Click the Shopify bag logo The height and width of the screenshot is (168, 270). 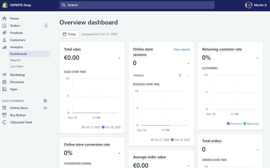click(5, 5)
